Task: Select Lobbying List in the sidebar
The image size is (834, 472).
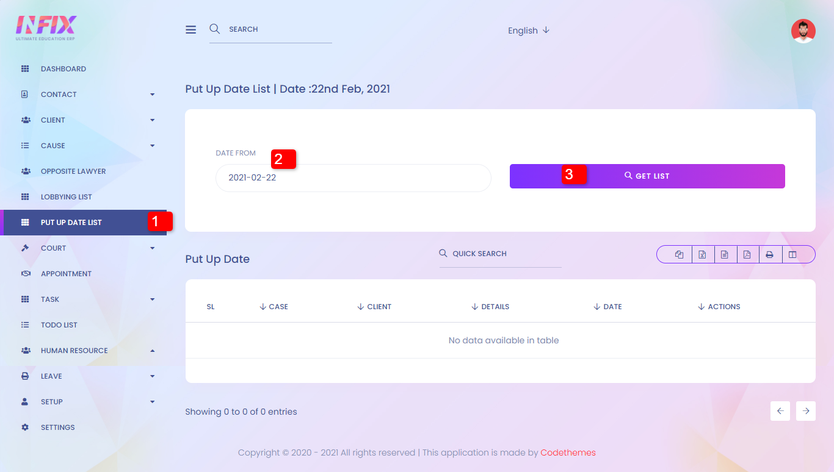Action: [x=67, y=197]
